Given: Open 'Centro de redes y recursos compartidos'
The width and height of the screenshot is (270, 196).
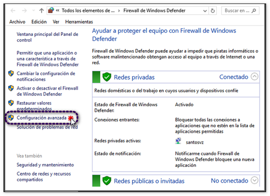Looking at the screenshot, I should click(x=44, y=177).
